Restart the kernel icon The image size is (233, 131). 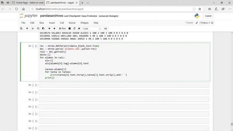coord(74,28)
